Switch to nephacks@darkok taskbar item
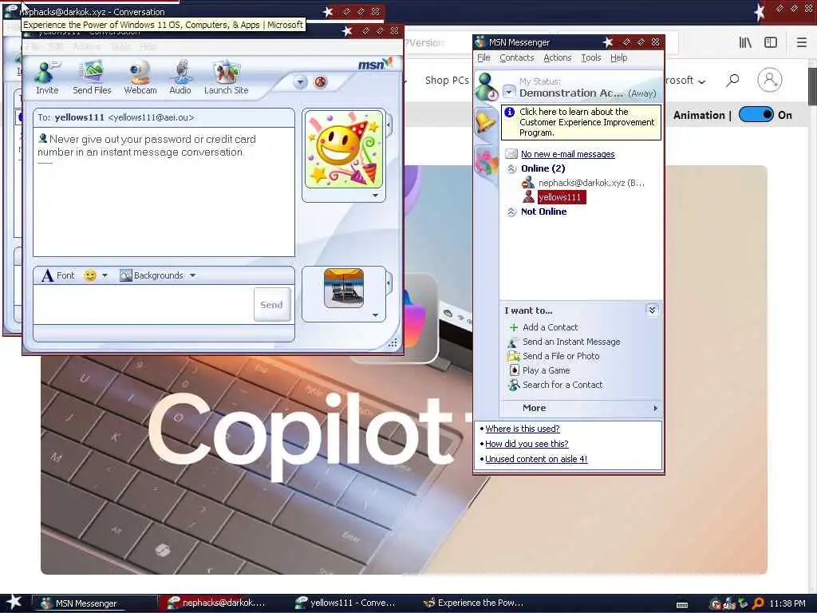The height and width of the screenshot is (613, 817). click(221, 603)
